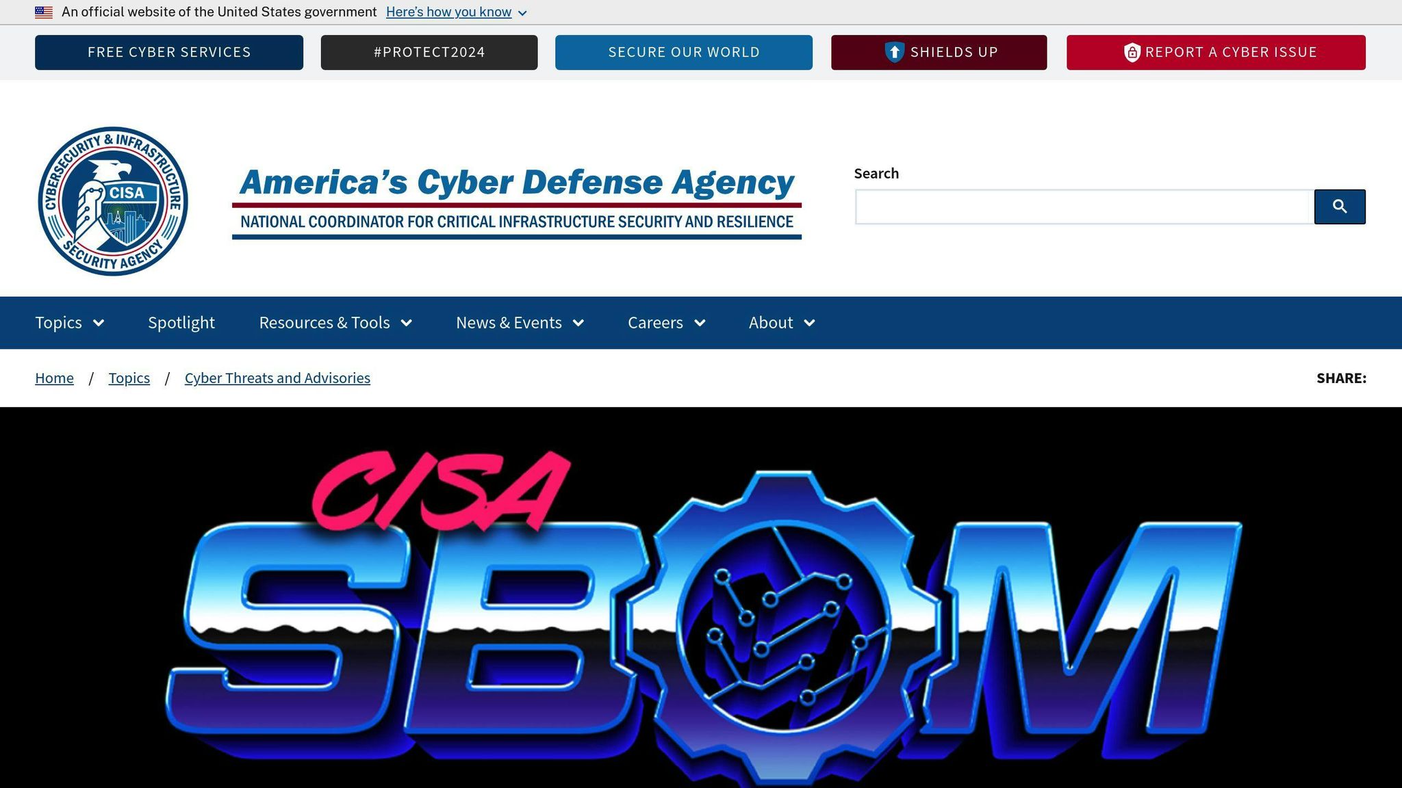Go to the Spotlight page
Viewport: 1402px width, 788px height.
(x=181, y=323)
